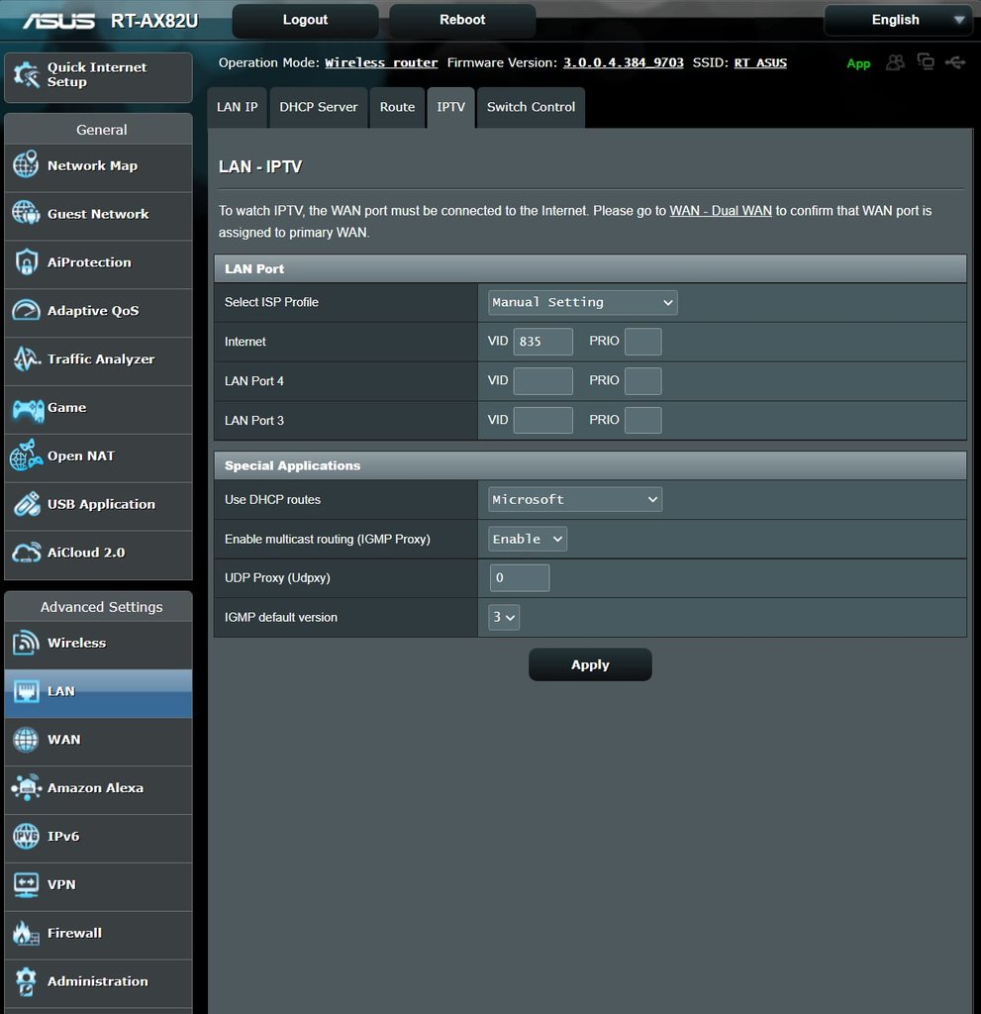Click the Amazon Alexa icon
The image size is (981, 1014).
coord(26,788)
